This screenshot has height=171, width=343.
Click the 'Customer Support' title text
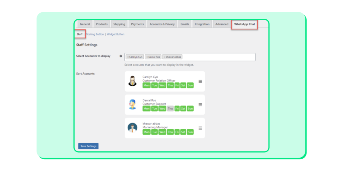[154, 104]
